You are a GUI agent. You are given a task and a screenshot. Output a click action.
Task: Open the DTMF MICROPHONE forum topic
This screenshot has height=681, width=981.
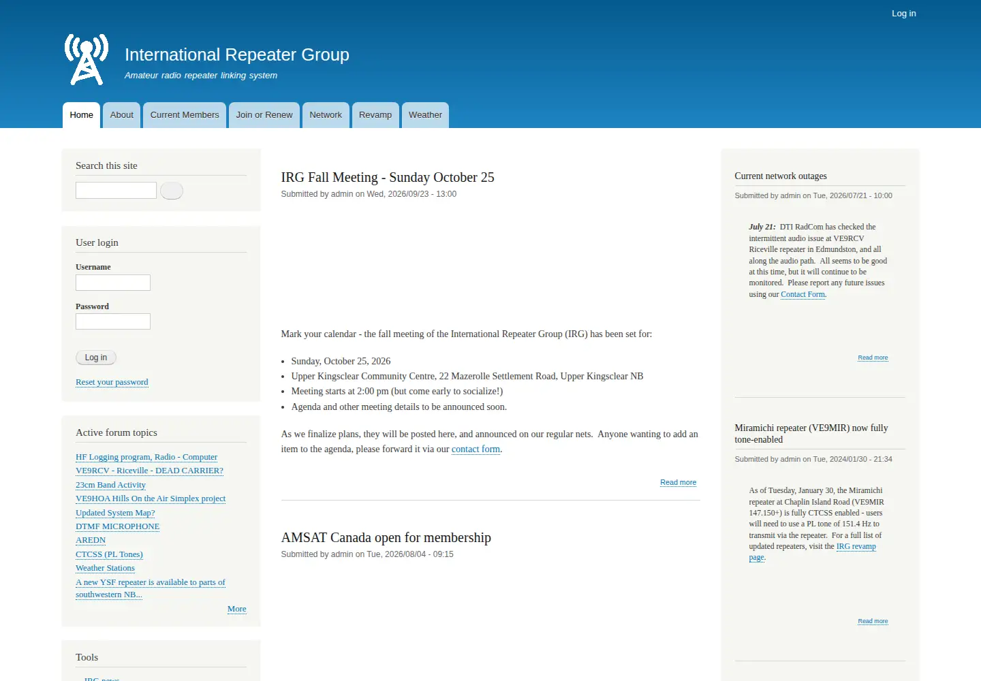point(117,526)
